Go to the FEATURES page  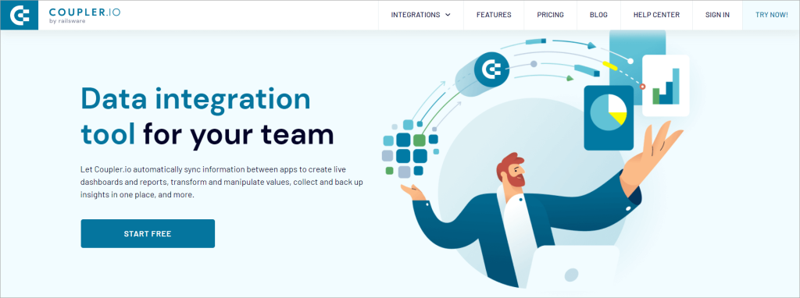coord(494,15)
